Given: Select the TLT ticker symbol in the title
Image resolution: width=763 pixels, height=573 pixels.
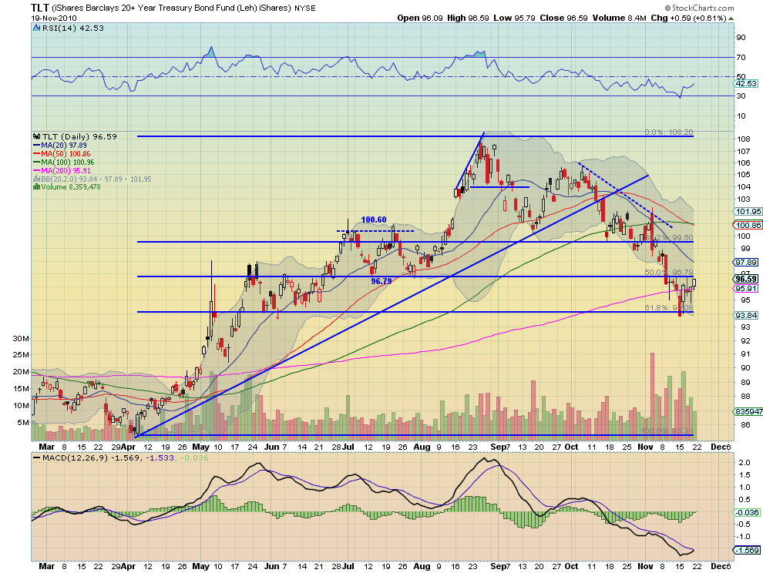Looking at the screenshot, I should tap(40, 7).
